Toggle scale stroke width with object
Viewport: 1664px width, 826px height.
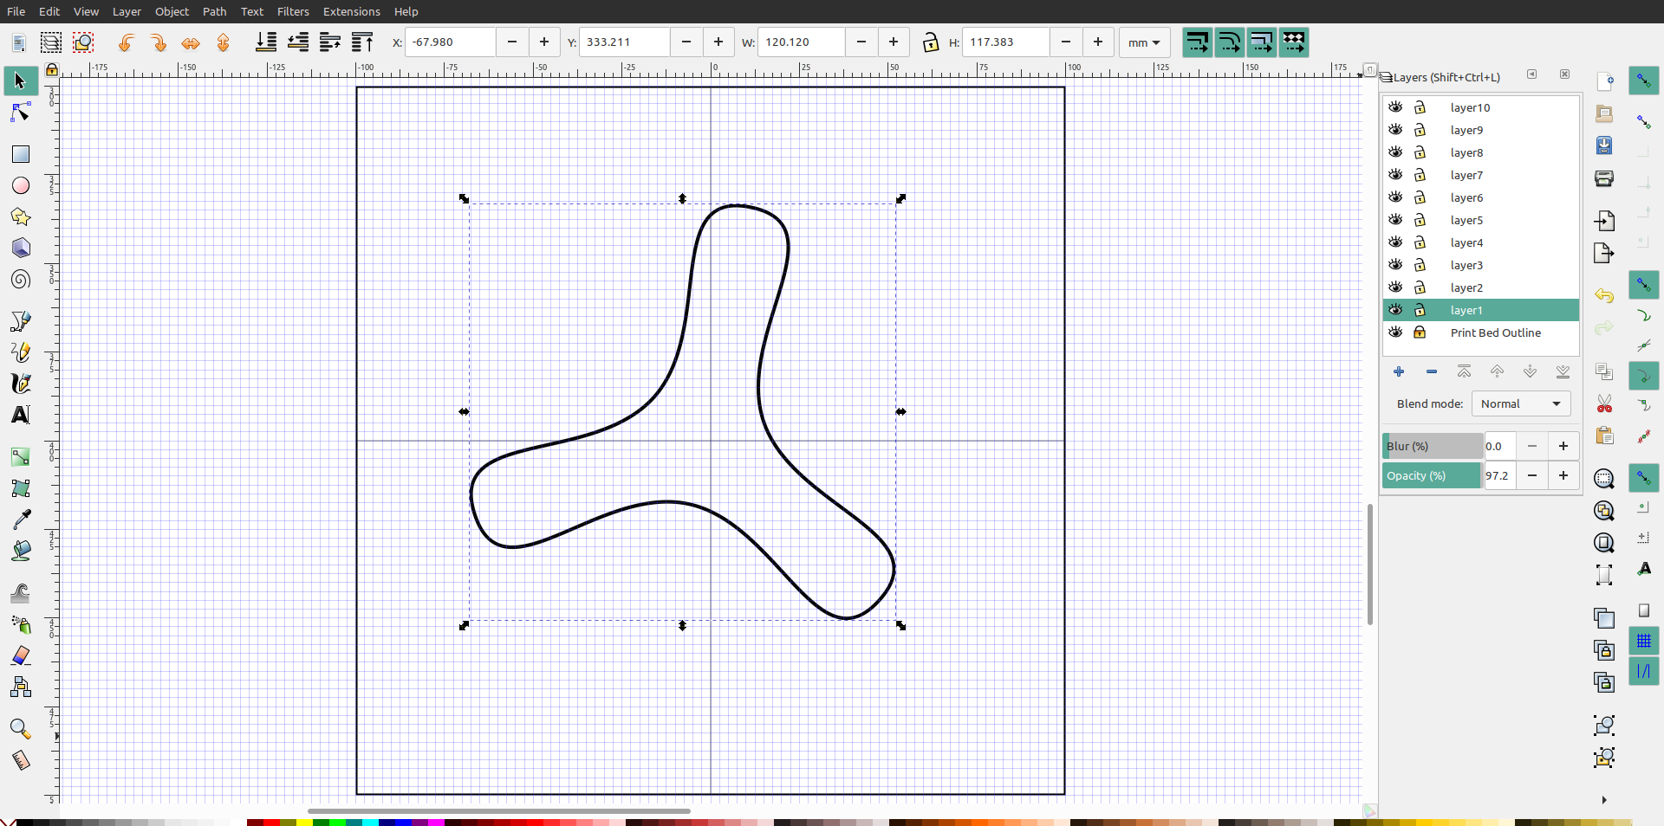(x=1197, y=42)
